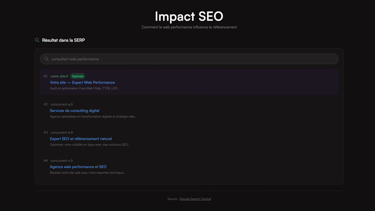
Task: Click the subtitle 'Comment la web performance influence le référencement'
Action: [x=189, y=27]
